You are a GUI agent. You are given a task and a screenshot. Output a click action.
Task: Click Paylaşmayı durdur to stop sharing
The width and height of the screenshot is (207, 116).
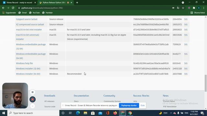click(x=129, y=105)
